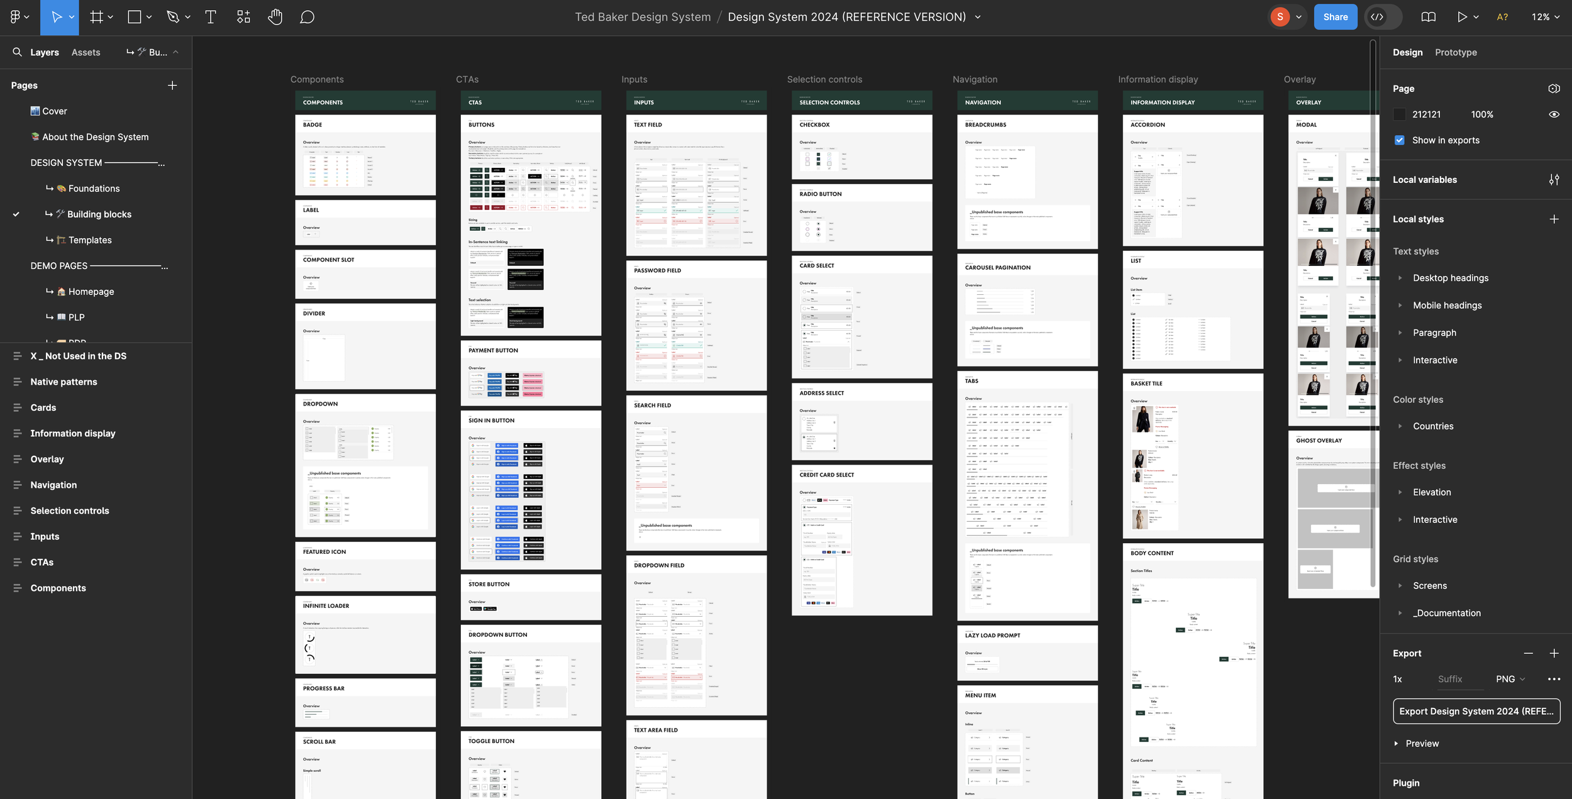Toggle Show in exports checkbox
The width and height of the screenshot is (1572, 799).
click(x=1399, y=140)
